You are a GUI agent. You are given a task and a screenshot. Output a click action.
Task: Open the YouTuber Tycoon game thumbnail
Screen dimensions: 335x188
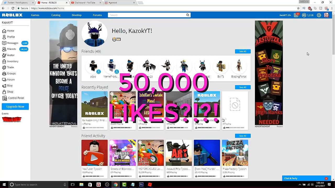(94, 153)
